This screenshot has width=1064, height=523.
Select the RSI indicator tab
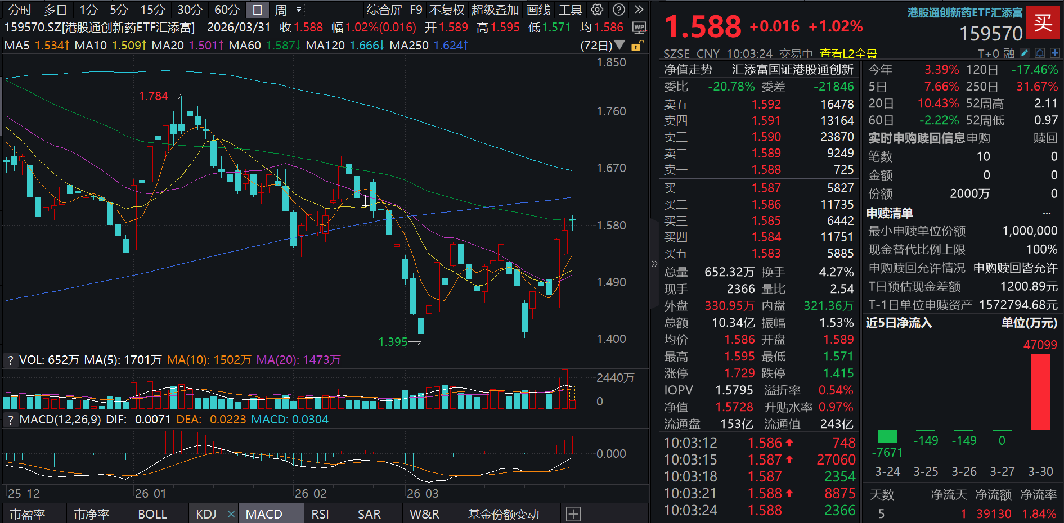[320, 513]
